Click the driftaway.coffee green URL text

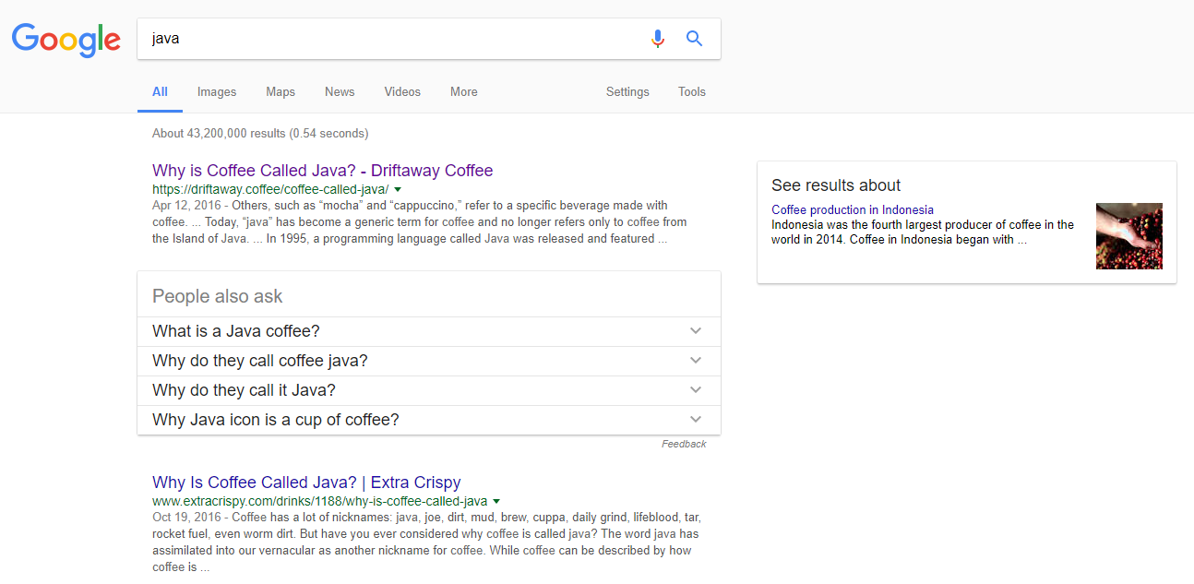point(270,188)
